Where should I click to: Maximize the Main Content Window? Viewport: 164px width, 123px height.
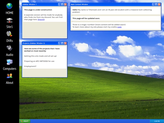[x=156, y=4]
